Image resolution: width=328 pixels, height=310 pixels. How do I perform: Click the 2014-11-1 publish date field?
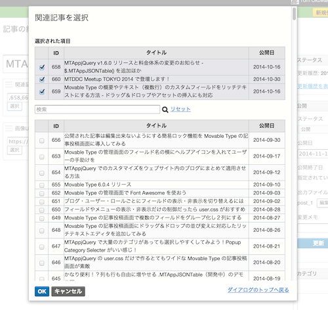click(313, 154)
